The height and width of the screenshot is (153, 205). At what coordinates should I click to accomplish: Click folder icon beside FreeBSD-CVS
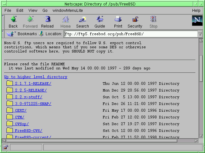10,131
